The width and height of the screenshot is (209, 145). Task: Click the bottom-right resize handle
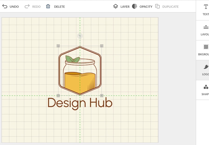point(102,96)
